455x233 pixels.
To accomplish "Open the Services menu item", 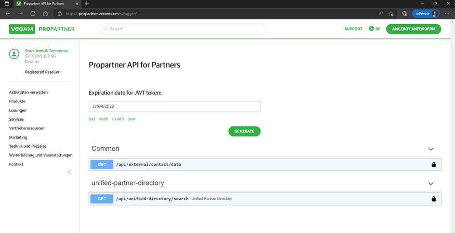I will coord(16,119).
